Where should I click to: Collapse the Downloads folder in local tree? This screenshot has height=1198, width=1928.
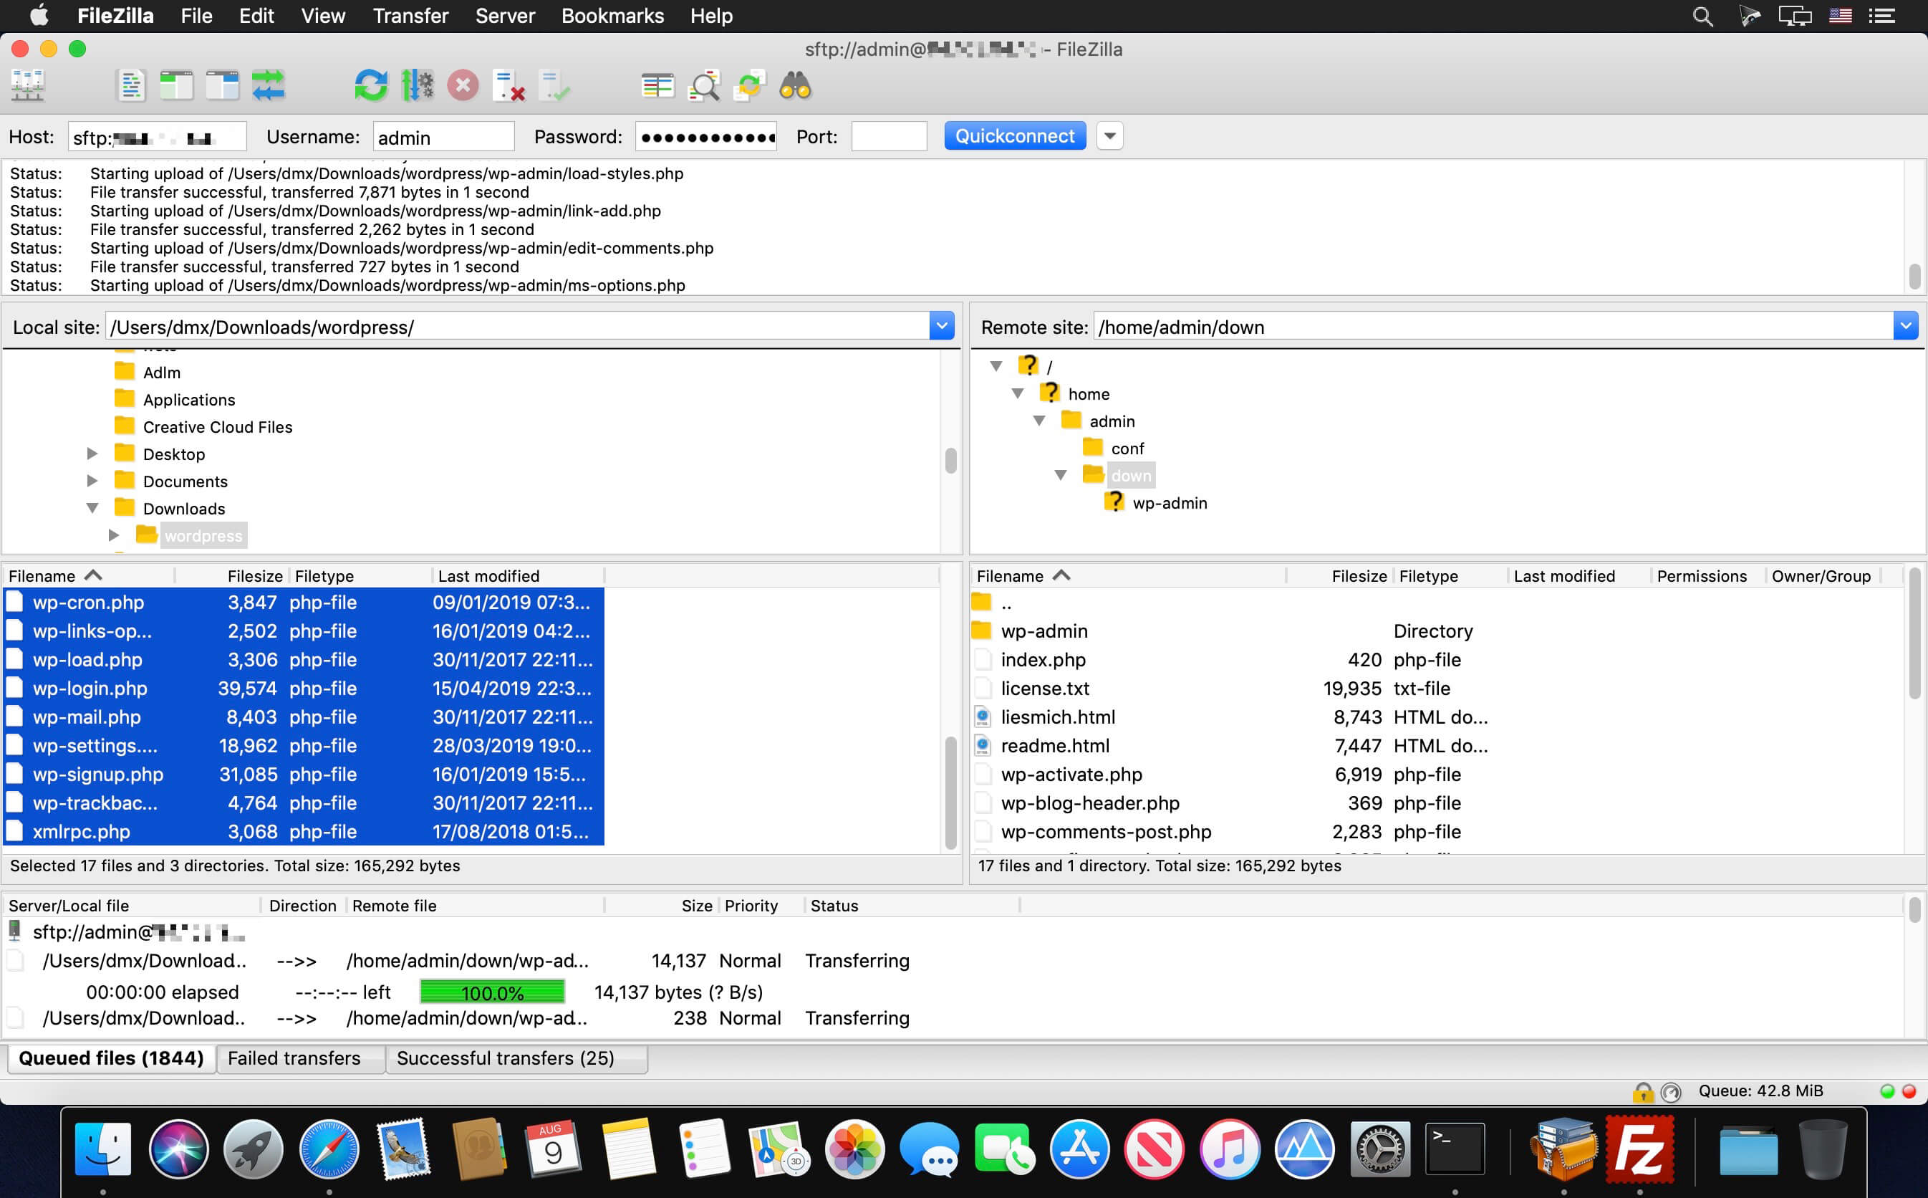coord(92,508)
